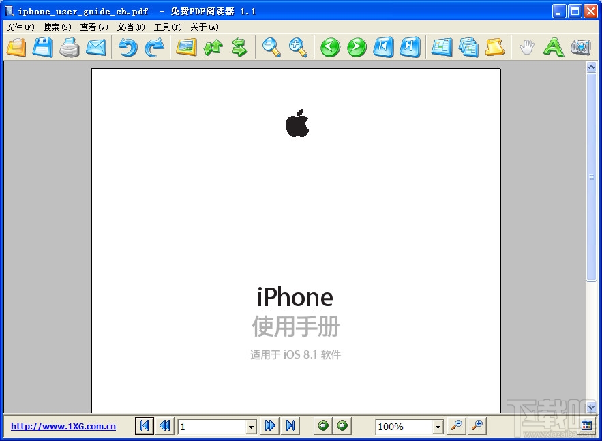The image size is (602, 441).
Task: Click the grid icon at bottom right corner
Action: tap(586, 425)
